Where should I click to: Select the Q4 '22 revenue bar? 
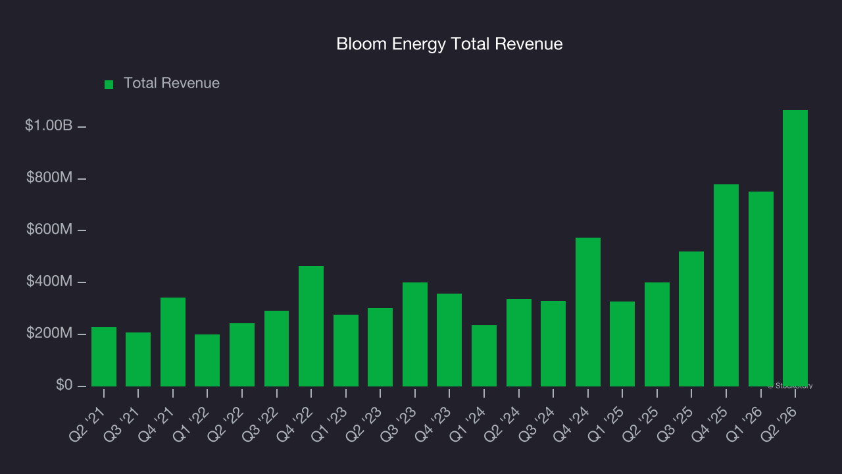[311, 326]
